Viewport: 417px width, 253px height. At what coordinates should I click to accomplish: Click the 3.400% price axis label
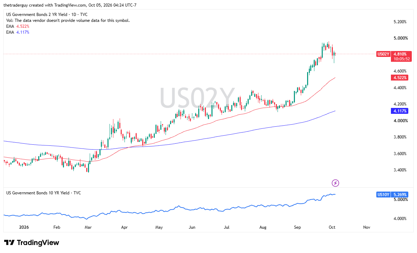[x=400, y=170]
